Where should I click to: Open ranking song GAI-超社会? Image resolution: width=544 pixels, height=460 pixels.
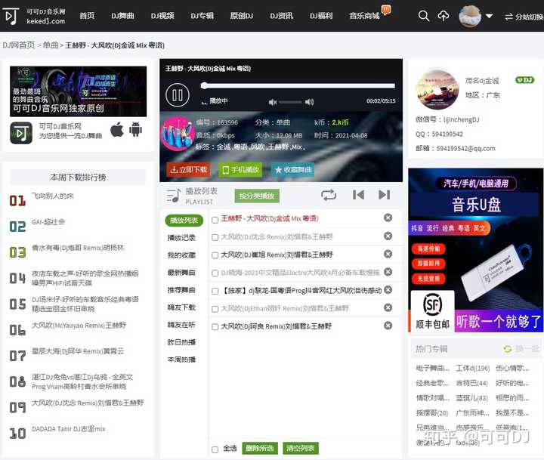click(48, 222)
